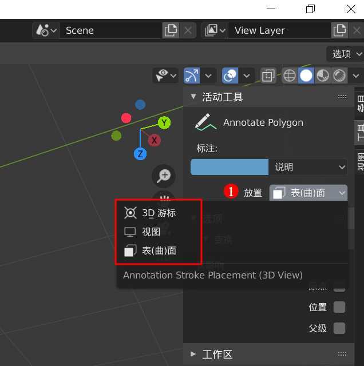
Task: Click the zoom view magnifier button
Action: (x=164, y=176)
